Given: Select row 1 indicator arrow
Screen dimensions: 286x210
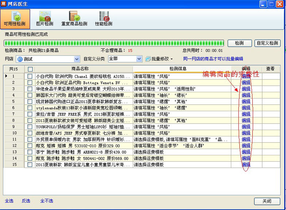Looking at the screenshot, I should (x=7, y=76).
